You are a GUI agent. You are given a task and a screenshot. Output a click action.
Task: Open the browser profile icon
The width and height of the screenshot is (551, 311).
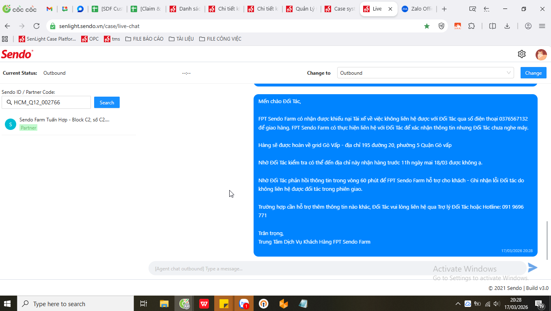click(x=528, y=26)
